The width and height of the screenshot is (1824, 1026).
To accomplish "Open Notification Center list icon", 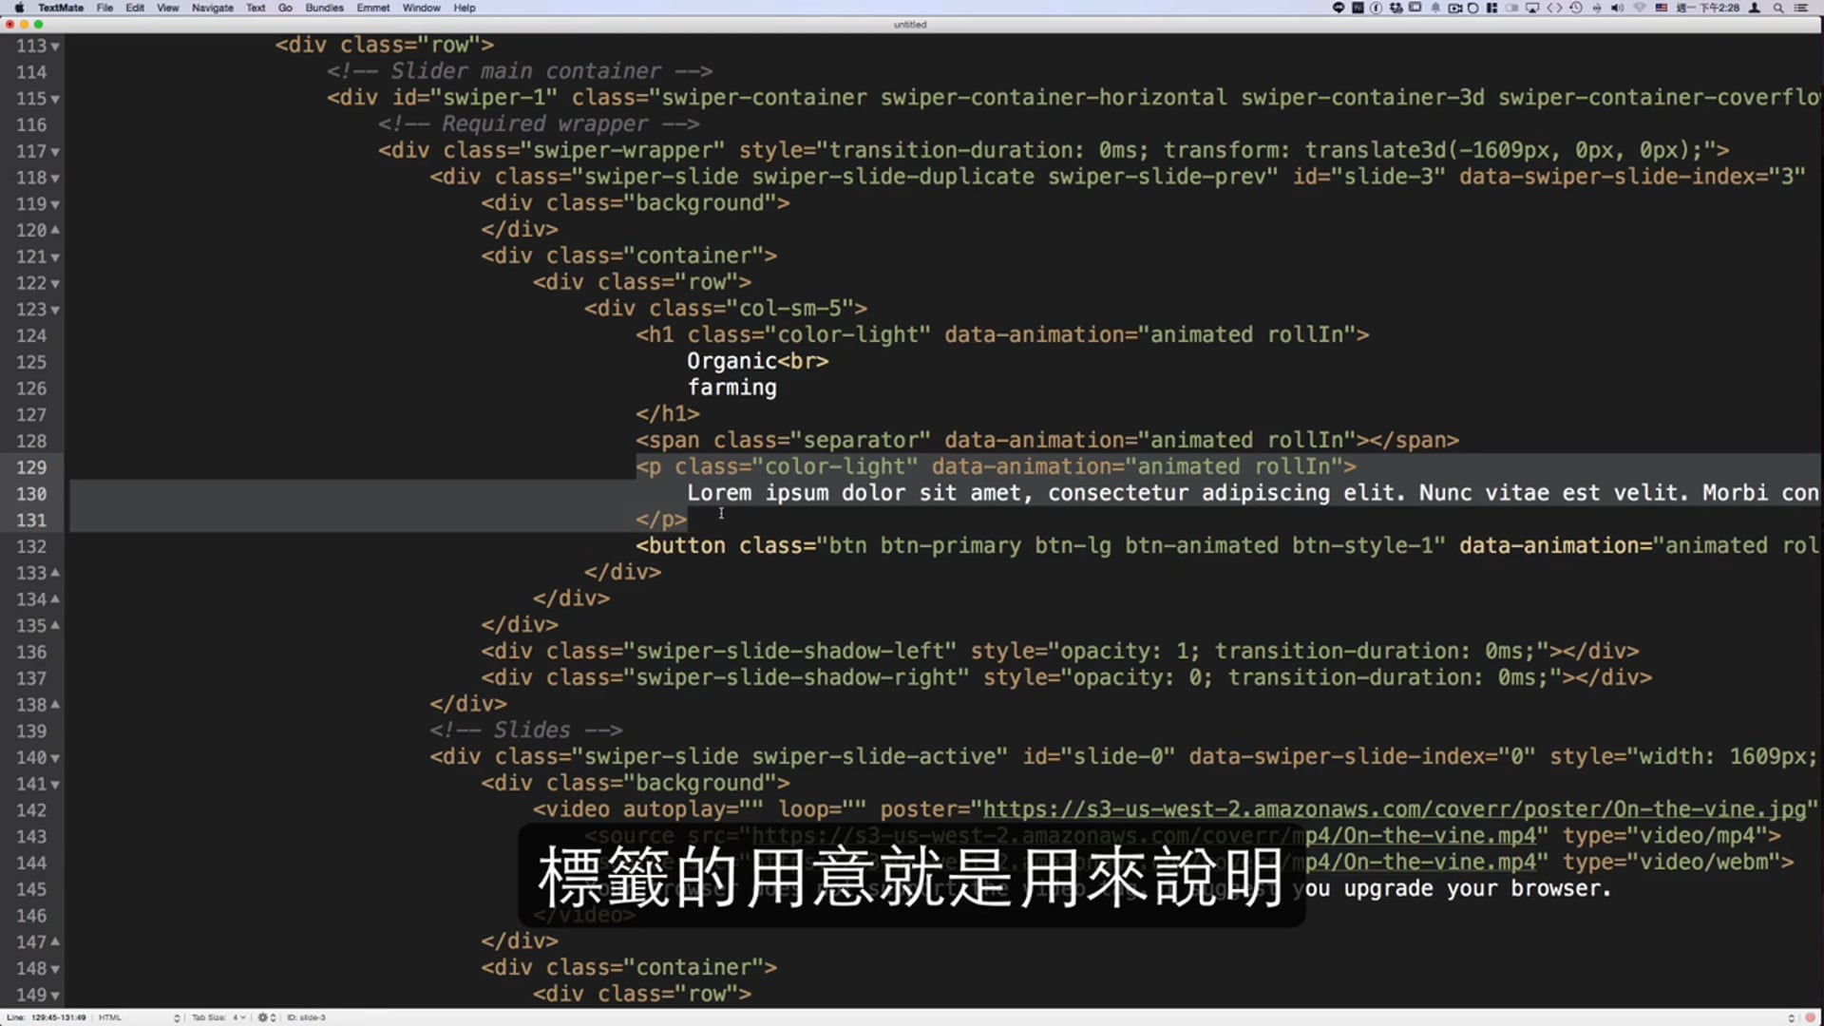I will [1800, 8].
